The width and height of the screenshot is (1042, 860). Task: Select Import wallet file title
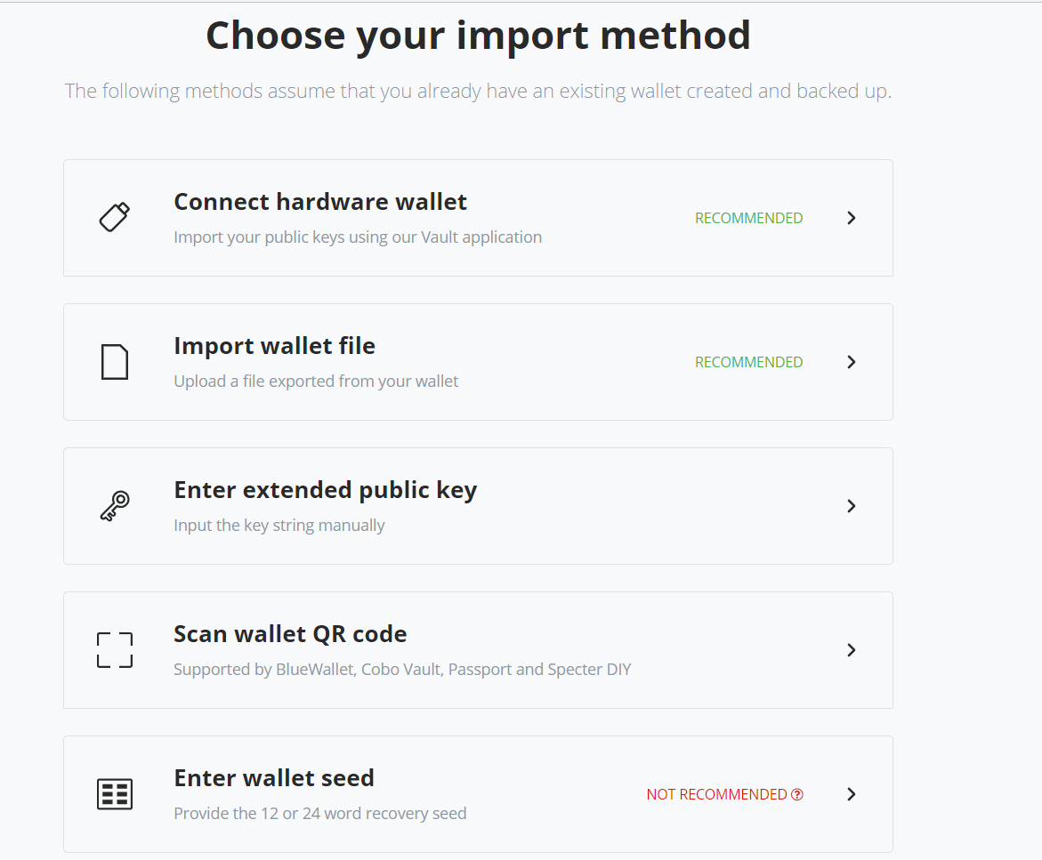point(274,346)
